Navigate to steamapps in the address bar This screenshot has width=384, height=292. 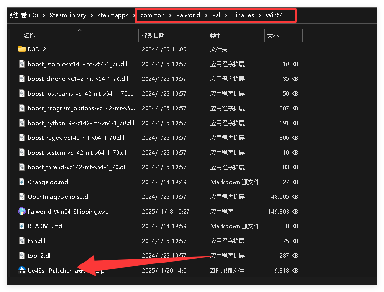coord(113,15)
